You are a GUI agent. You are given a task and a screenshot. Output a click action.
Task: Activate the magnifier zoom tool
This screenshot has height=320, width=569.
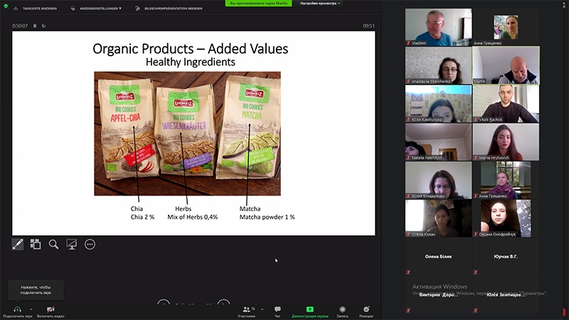click(54, 244)
